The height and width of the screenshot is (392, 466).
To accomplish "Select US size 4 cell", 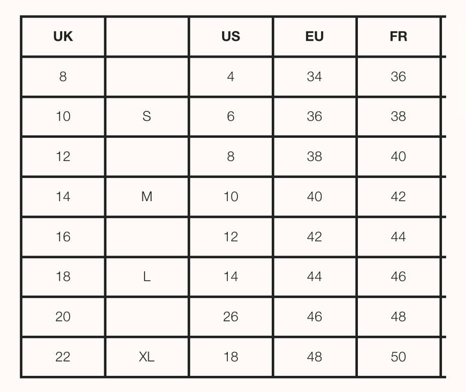I will (230, 76).
